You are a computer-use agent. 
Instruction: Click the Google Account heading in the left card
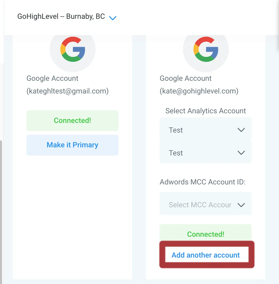(x=52, y=78)
